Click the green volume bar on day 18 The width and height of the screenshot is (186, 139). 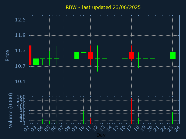tap(138, 121)
